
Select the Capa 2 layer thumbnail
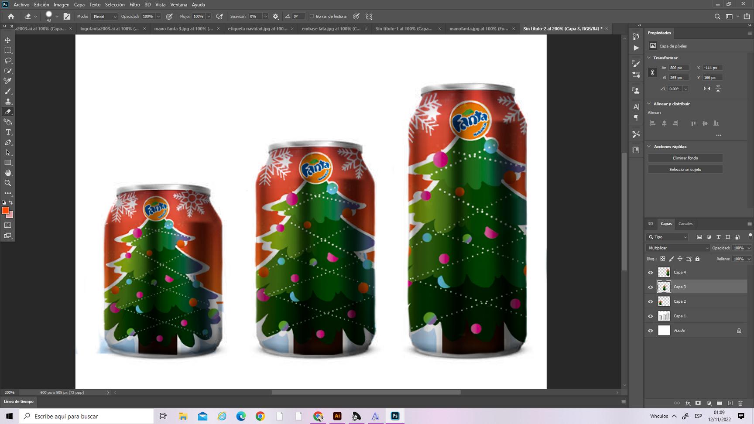(x=664, y=301)
